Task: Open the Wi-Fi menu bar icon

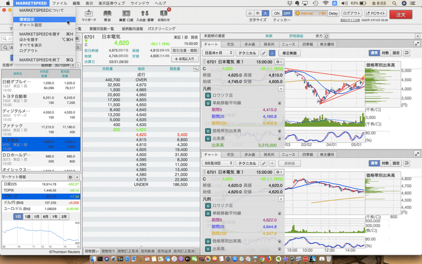Action: point(325,3)
